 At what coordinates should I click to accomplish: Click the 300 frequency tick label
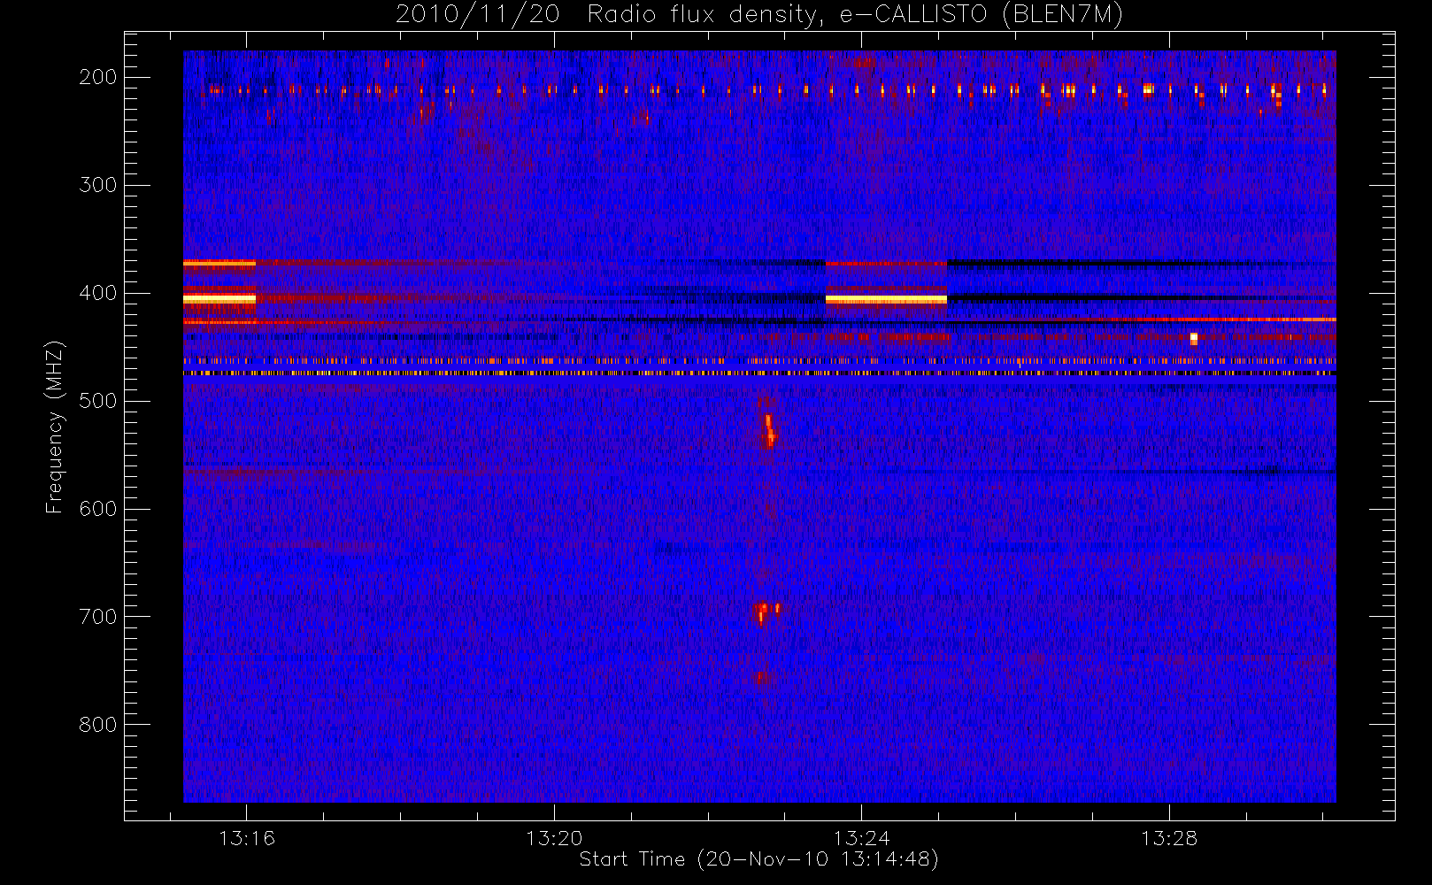coord(98,185)
